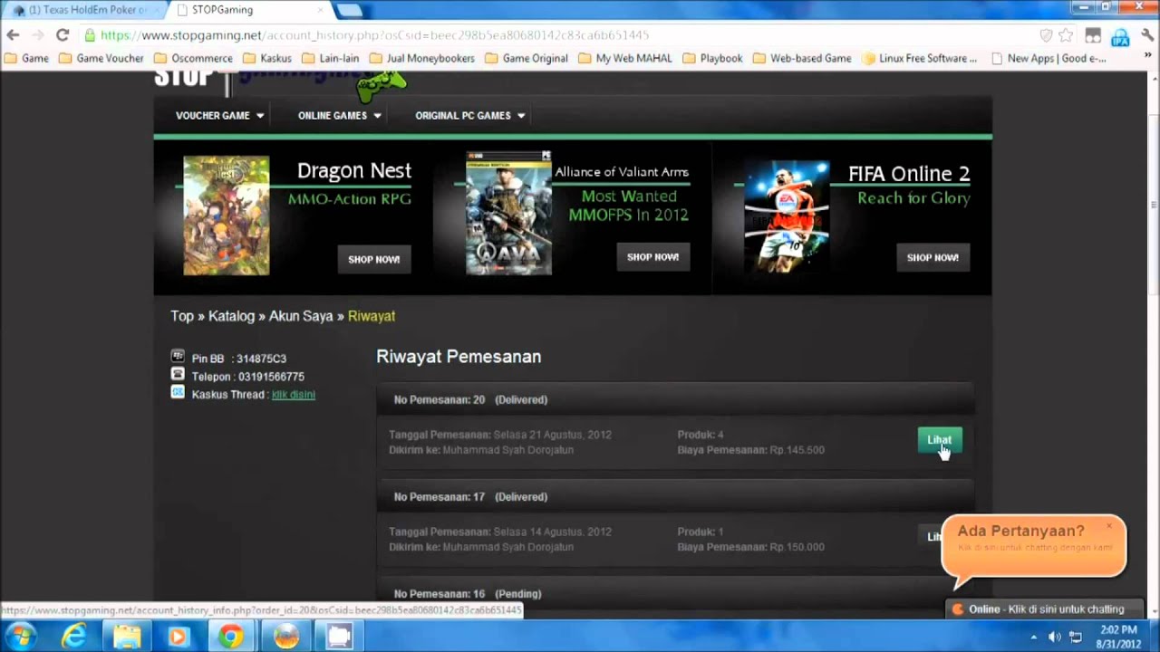Show hidden tray icons arrow

pyautogui.click(x=1033, y=637)
